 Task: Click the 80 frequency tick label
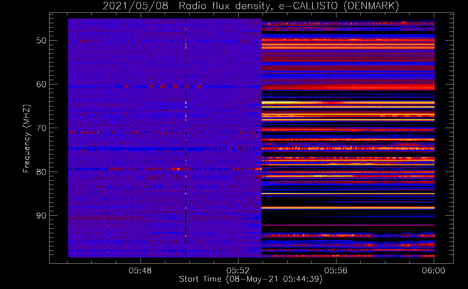(41, 172)
